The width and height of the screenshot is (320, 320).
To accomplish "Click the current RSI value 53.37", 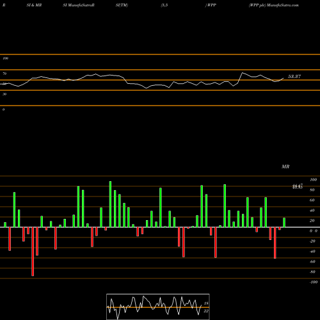I will [294, 76].
